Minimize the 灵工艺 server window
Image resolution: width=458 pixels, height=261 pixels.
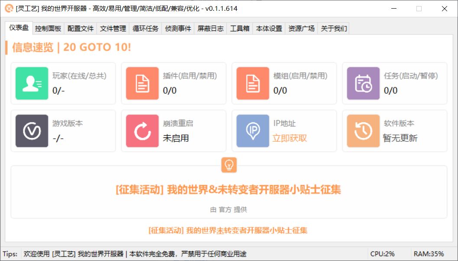pyautogui.click(x=394, y=9)
